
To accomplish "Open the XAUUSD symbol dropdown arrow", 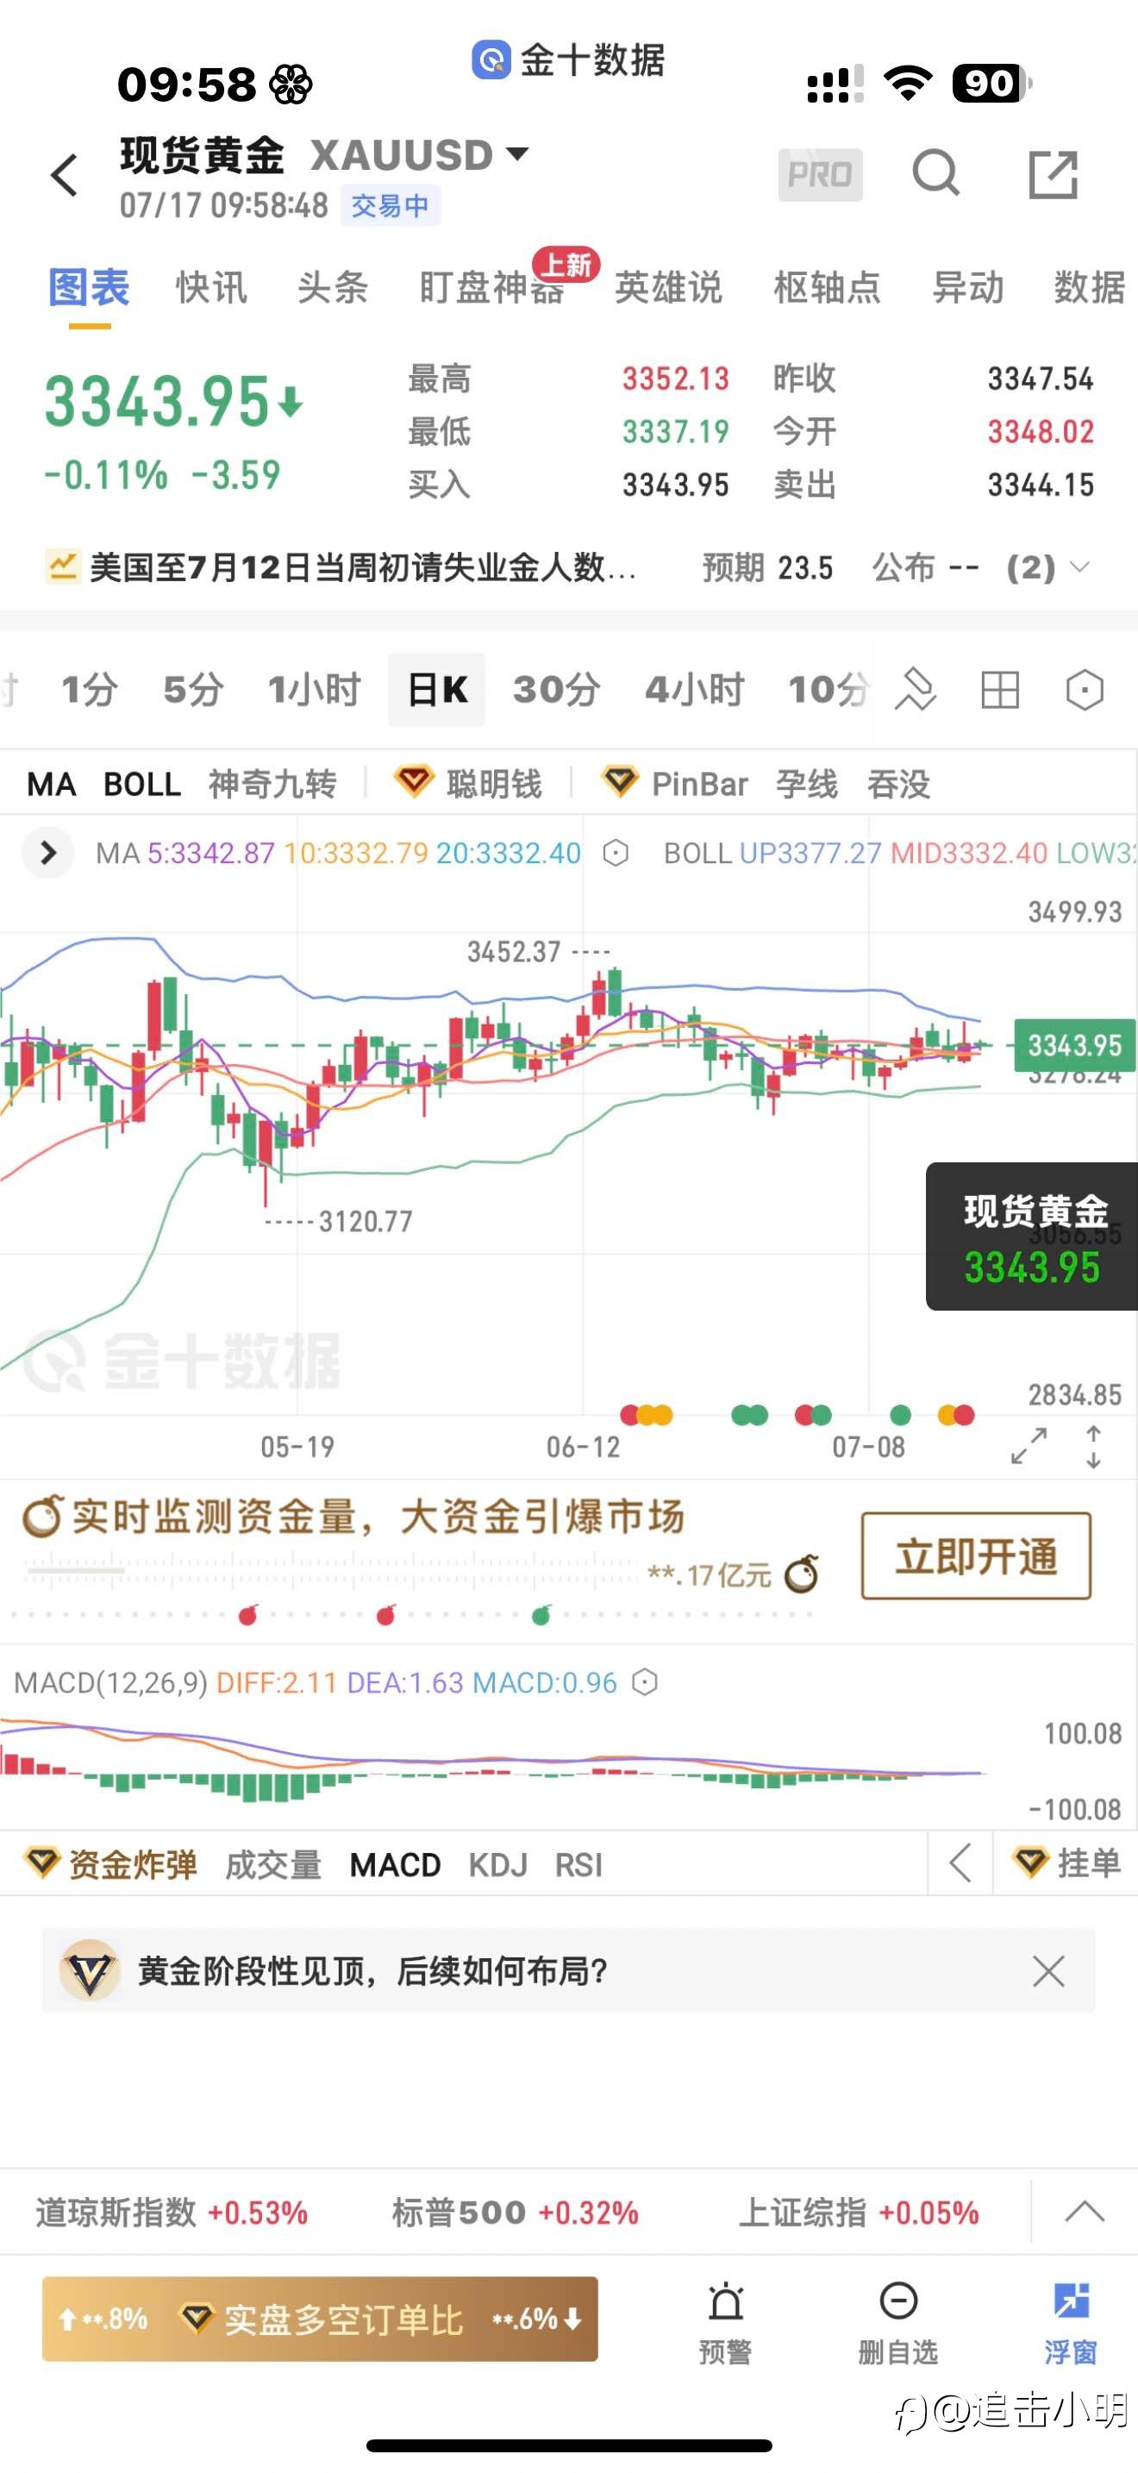I will [517, 153].
